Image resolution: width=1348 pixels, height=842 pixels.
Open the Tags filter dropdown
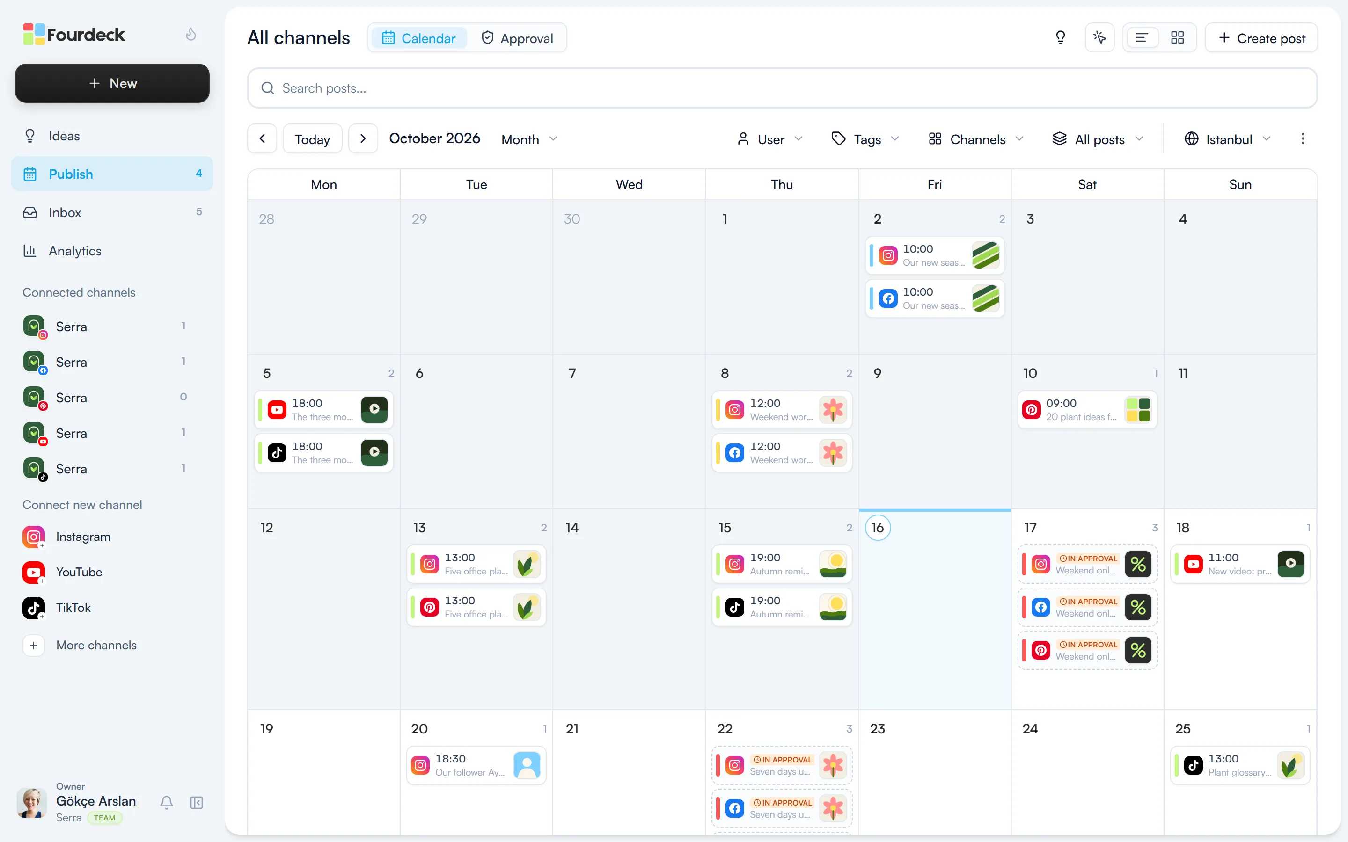tap(865, 139)
